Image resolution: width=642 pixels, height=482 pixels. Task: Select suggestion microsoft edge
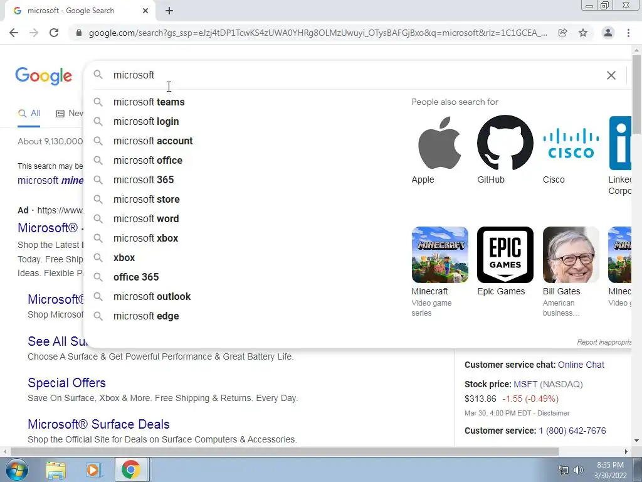(146, 316)
